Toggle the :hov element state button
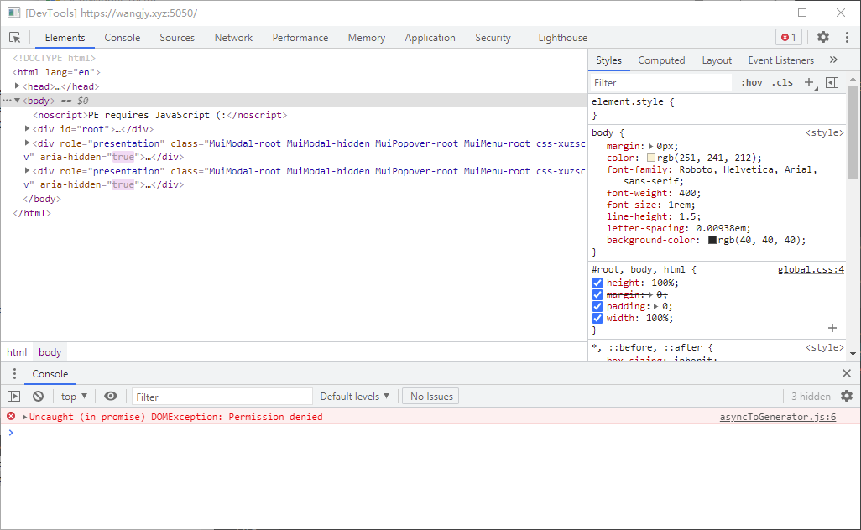The height and width of the screenshot is (530, 861). pyautogui.click(x=751, y=82)
